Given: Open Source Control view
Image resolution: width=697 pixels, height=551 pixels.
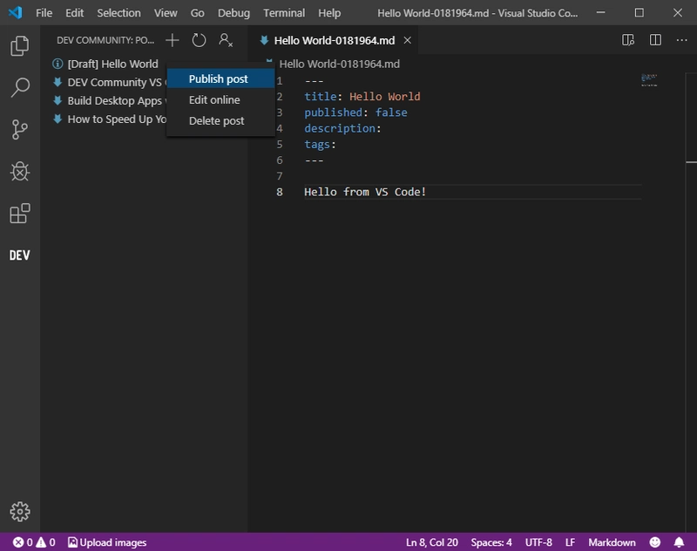Looking at the screenshot, I should pos(19,129).
